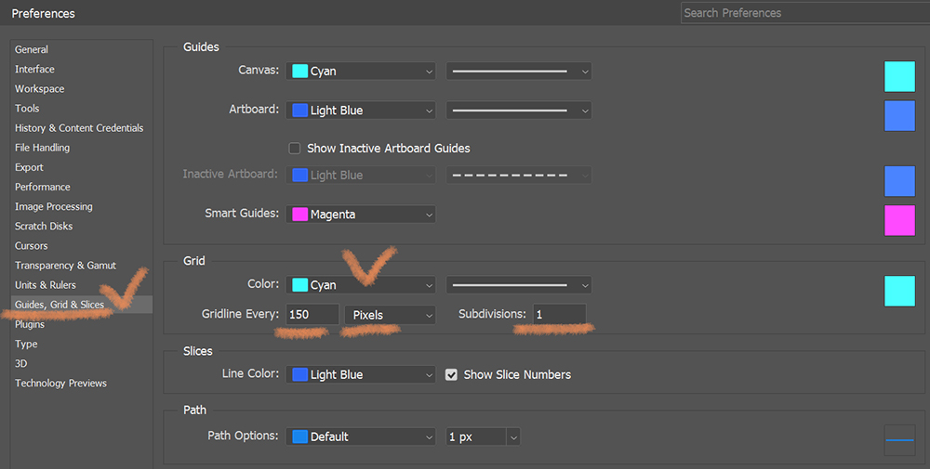Select Units & Rulers category
The image size is (930, 469).
[x=45, y=285]
